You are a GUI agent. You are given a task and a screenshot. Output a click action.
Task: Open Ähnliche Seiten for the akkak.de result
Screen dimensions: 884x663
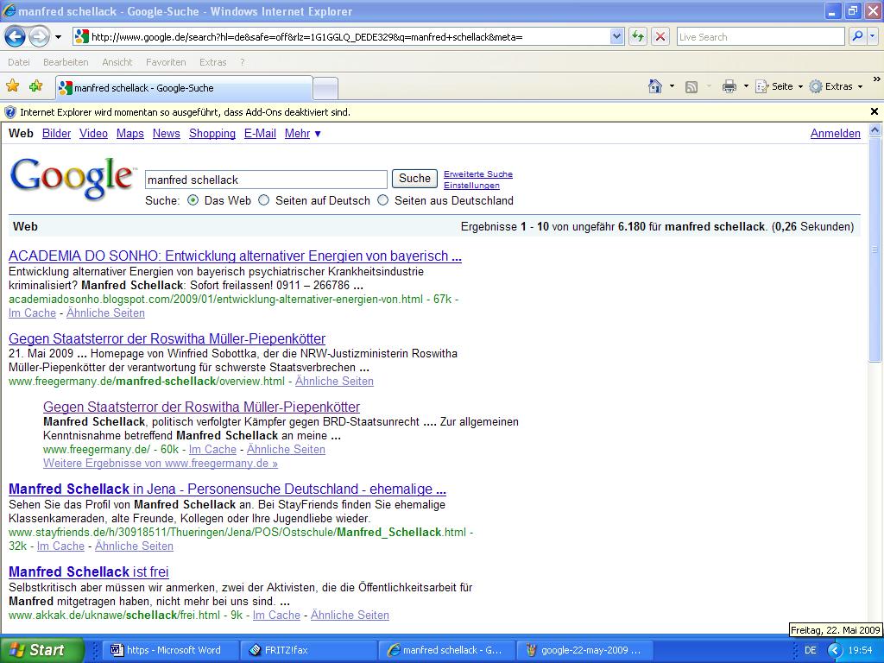click(x=350, y=615)
